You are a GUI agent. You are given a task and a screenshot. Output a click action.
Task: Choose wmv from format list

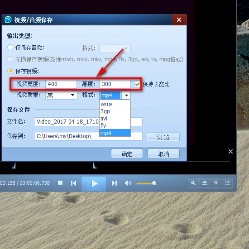coord(115,104)
